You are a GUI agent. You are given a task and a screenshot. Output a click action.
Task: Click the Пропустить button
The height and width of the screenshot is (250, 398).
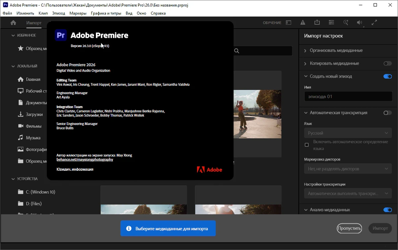point(349,228)
